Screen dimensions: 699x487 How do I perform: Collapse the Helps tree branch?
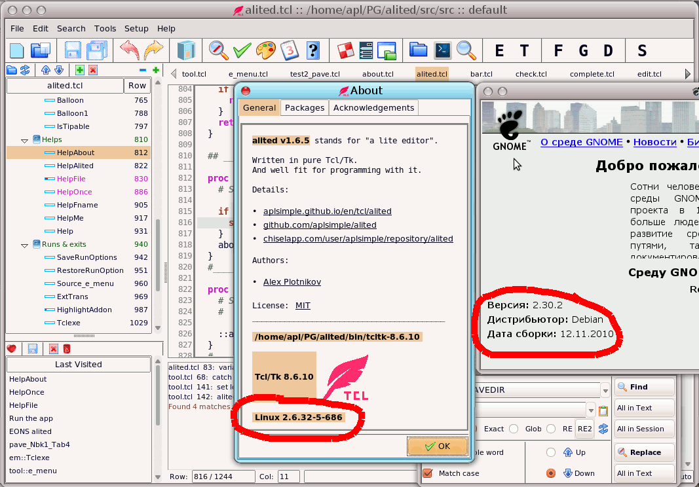[x=24, y=140]
